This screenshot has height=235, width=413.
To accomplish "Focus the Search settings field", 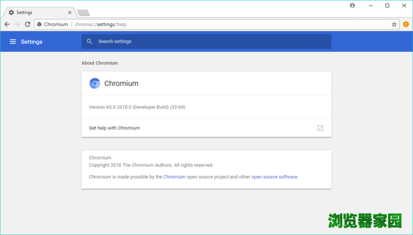I will pyautogui.click(x=206, y=42).
